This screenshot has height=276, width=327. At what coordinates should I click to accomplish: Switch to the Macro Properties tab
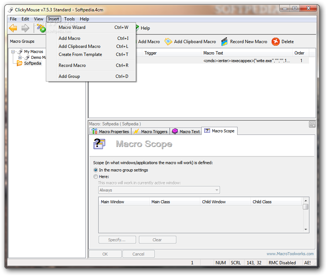point(110,132)
